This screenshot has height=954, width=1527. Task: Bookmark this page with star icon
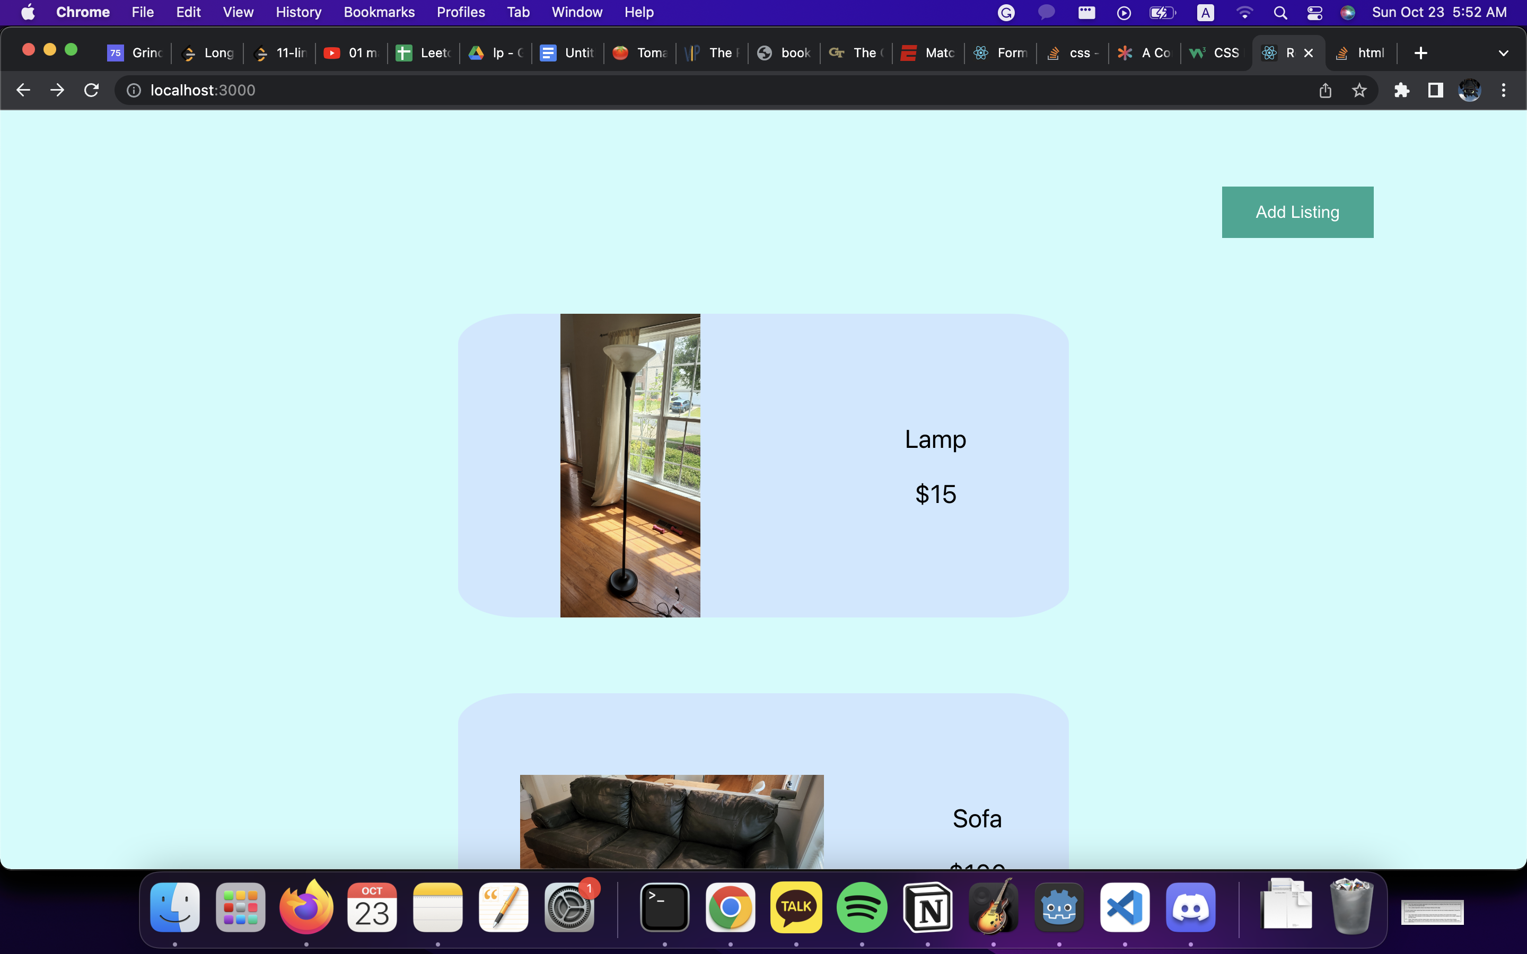pyautogui.click(x=1359, y=90)
